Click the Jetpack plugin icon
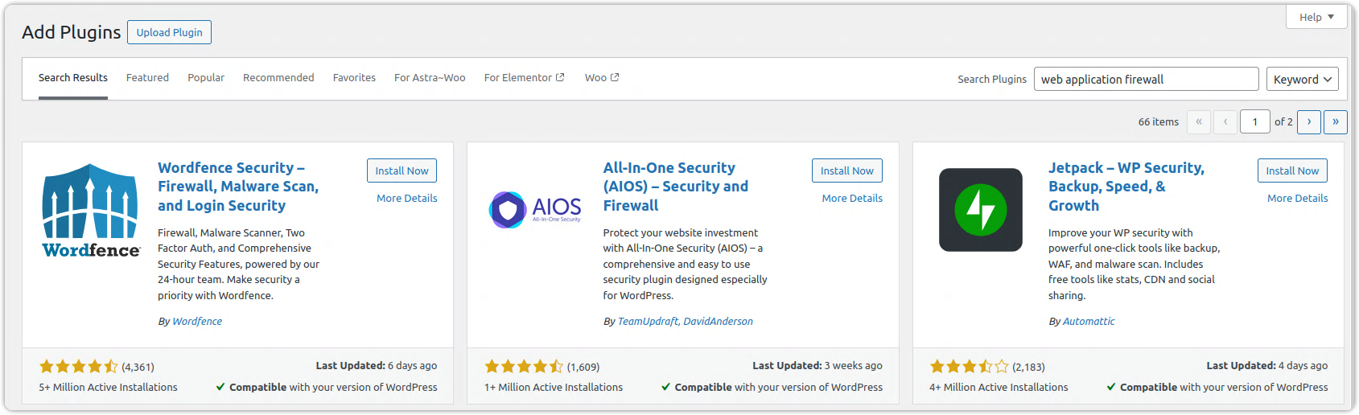Screen dimensions: 1359x415 point(981,210)
